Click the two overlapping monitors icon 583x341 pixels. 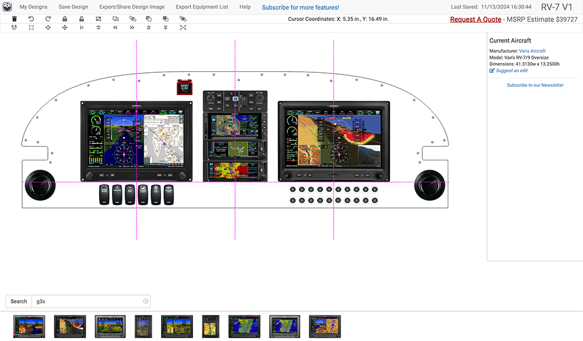[x=115, y=19]
